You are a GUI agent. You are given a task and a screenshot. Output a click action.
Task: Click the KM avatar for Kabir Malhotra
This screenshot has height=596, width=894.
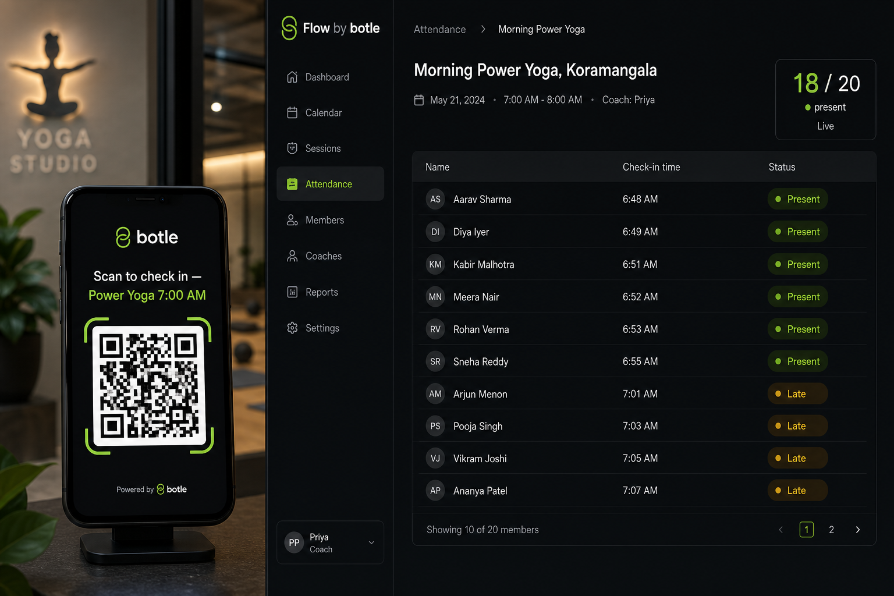coord(435,264)
